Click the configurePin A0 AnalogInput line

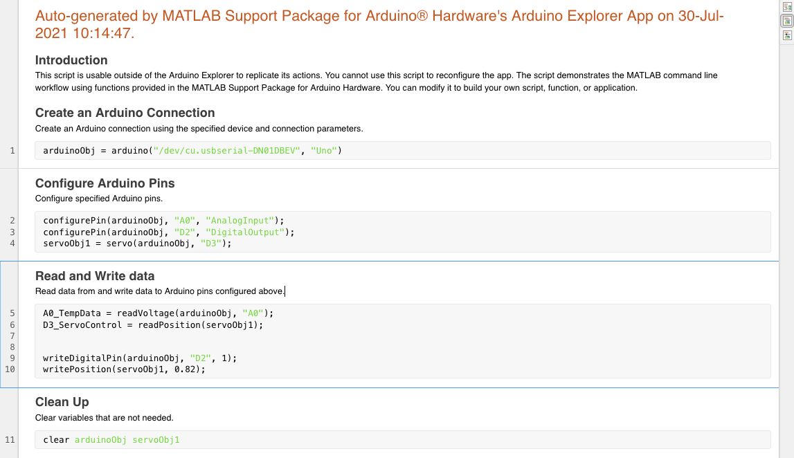coord(163,221)
